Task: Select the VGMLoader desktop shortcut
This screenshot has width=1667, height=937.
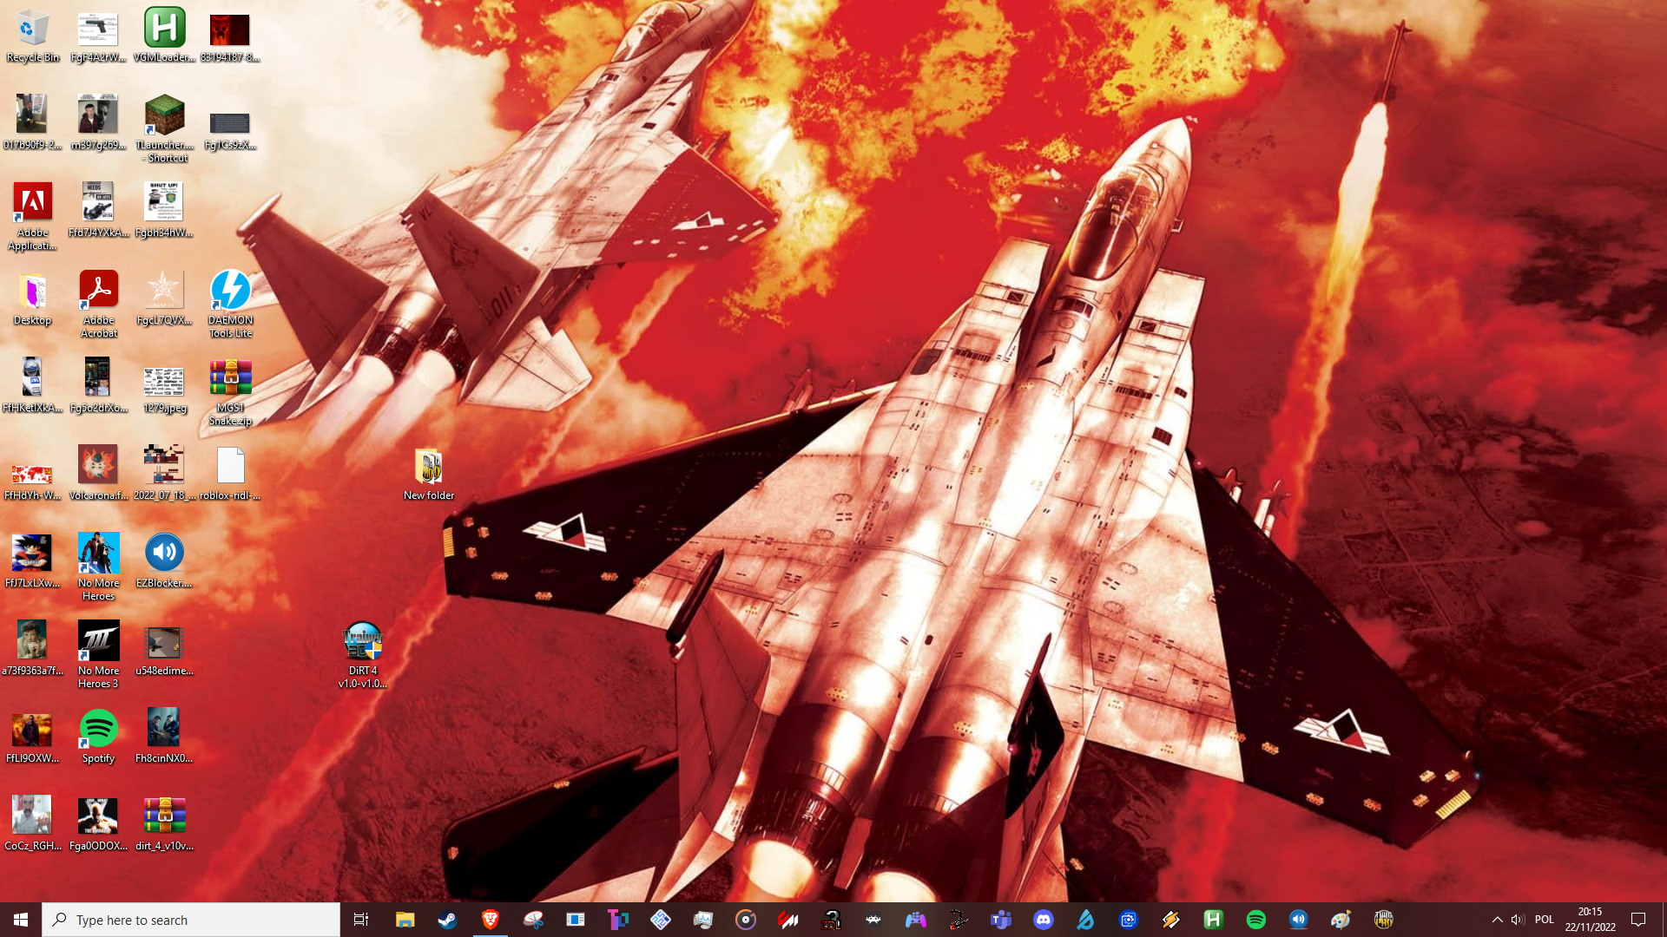Action: pos(164,36)
